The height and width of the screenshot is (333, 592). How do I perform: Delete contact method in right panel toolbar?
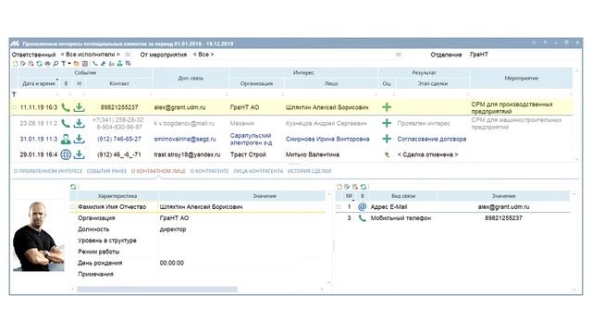355,187
